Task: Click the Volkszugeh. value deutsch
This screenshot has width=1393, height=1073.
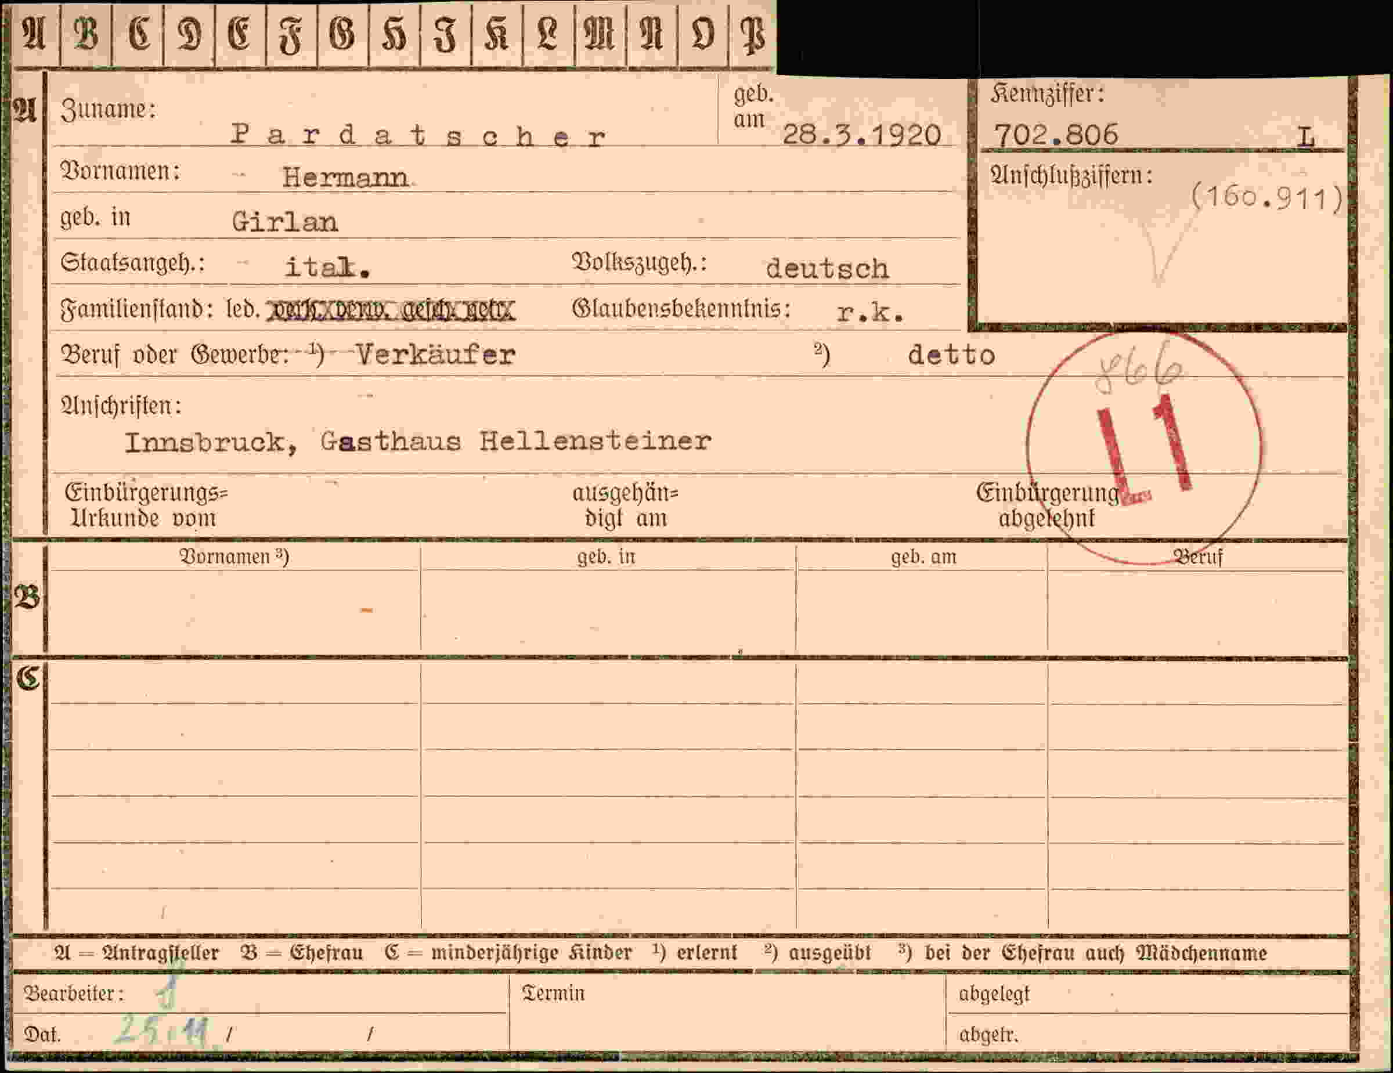Action: point(827,269)
